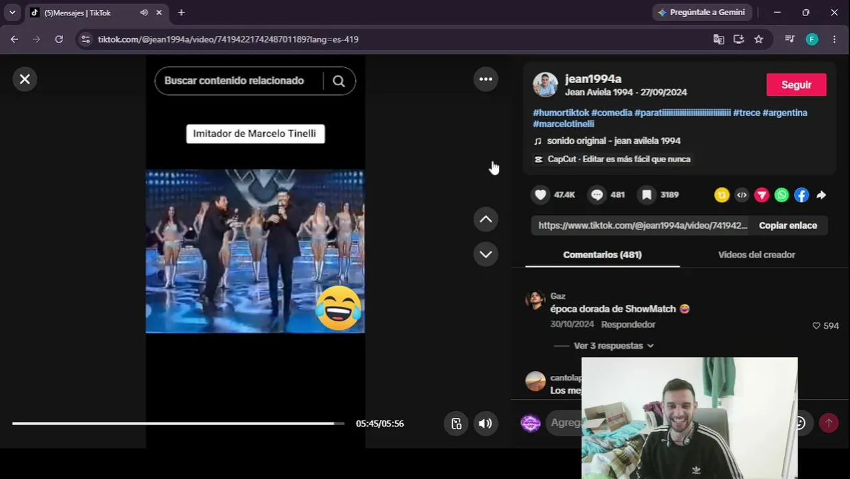View site information icon in address bar
The height and width of the screenshot is (479, 850).
pos(85,39)
